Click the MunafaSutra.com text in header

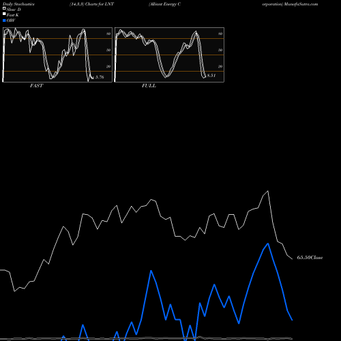(x=301, y=4)
